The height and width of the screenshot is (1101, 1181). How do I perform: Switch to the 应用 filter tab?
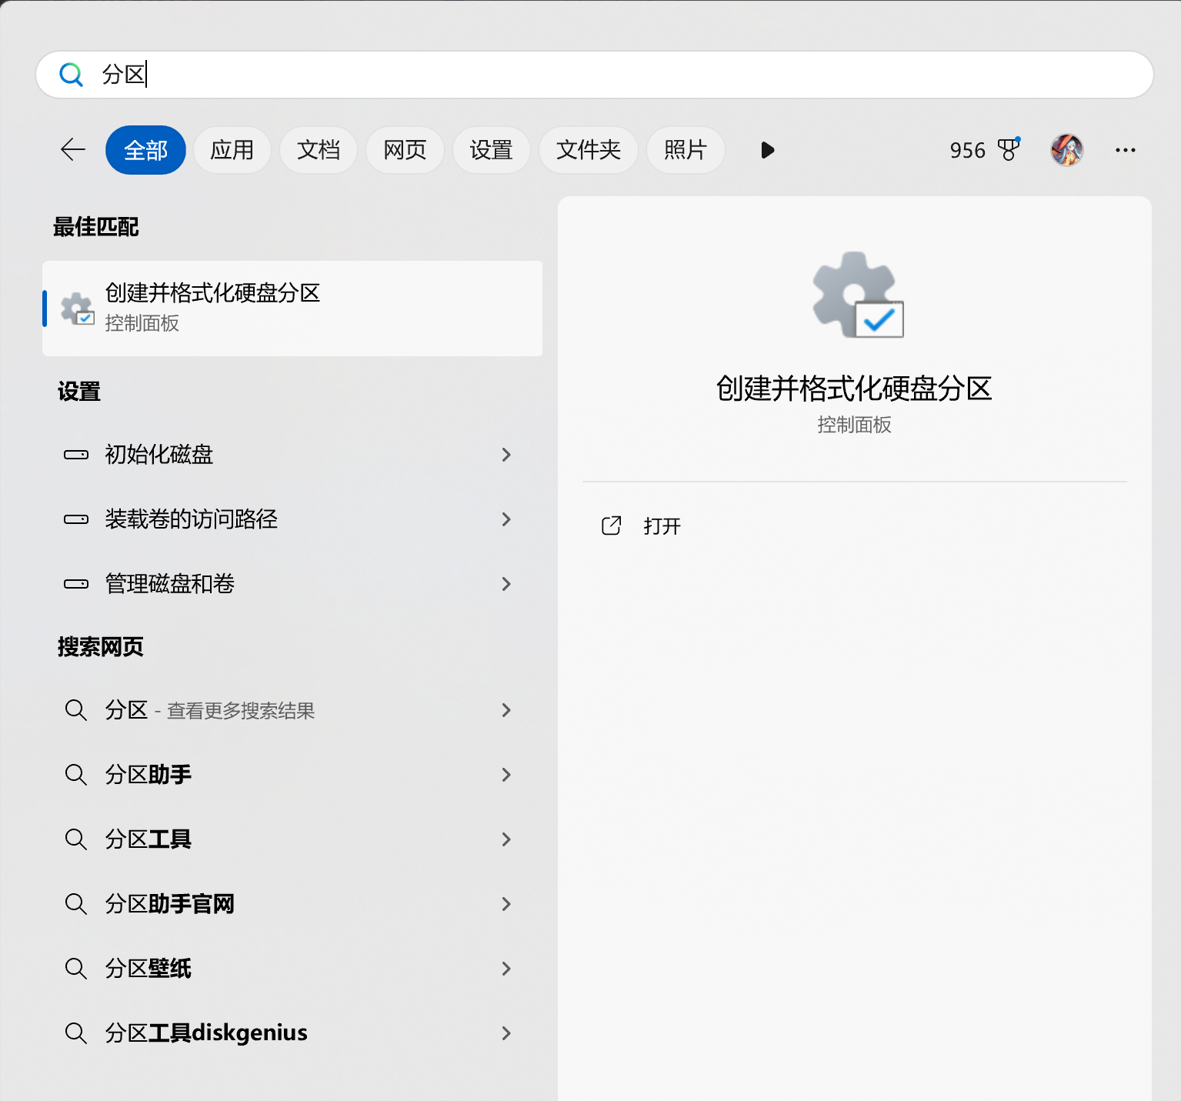pyautogui.click(x=232, y=150)
